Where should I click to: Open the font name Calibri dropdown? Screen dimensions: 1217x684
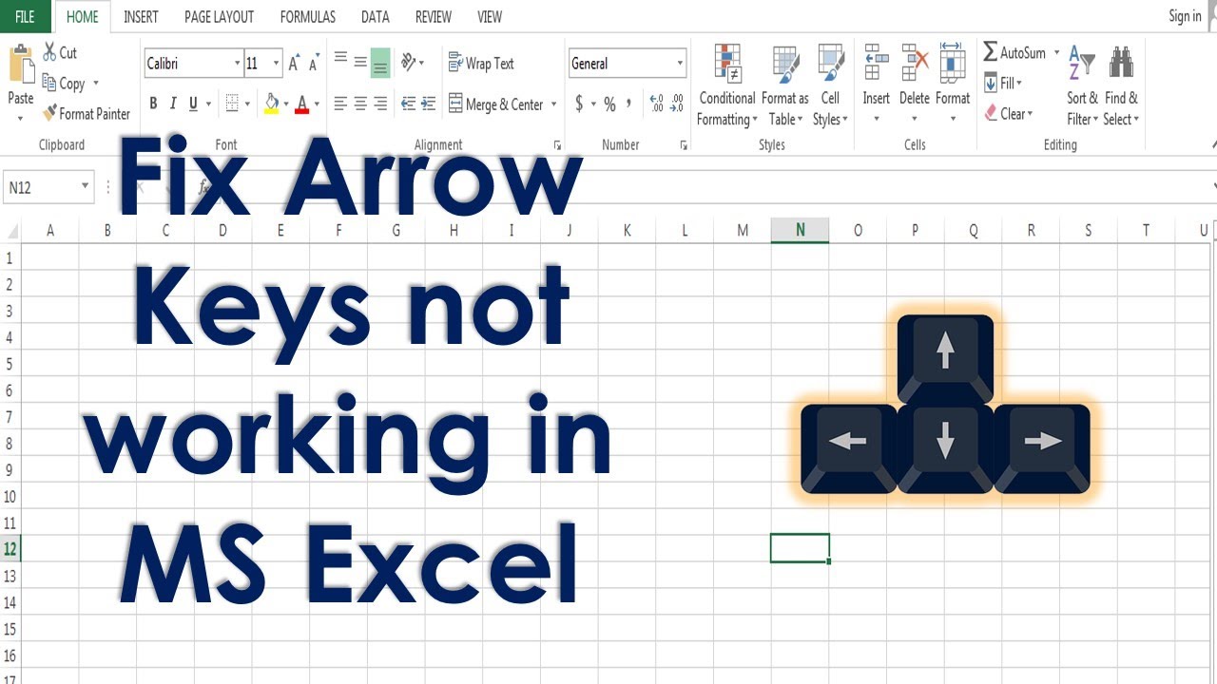coord(238,64)
